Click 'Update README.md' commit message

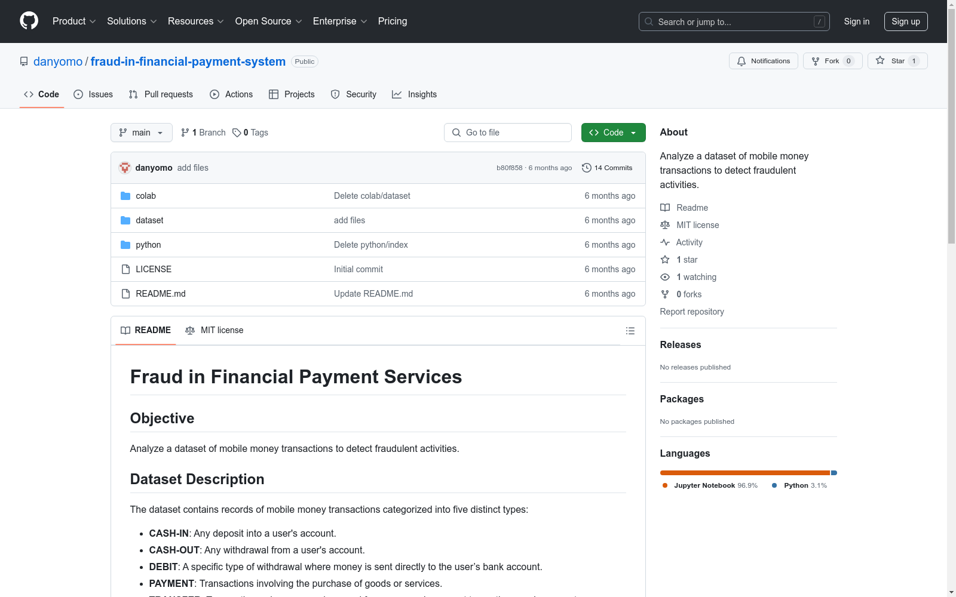pos(373,294)
